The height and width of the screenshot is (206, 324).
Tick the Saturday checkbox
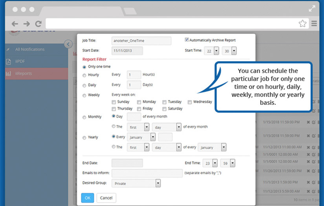164,109
